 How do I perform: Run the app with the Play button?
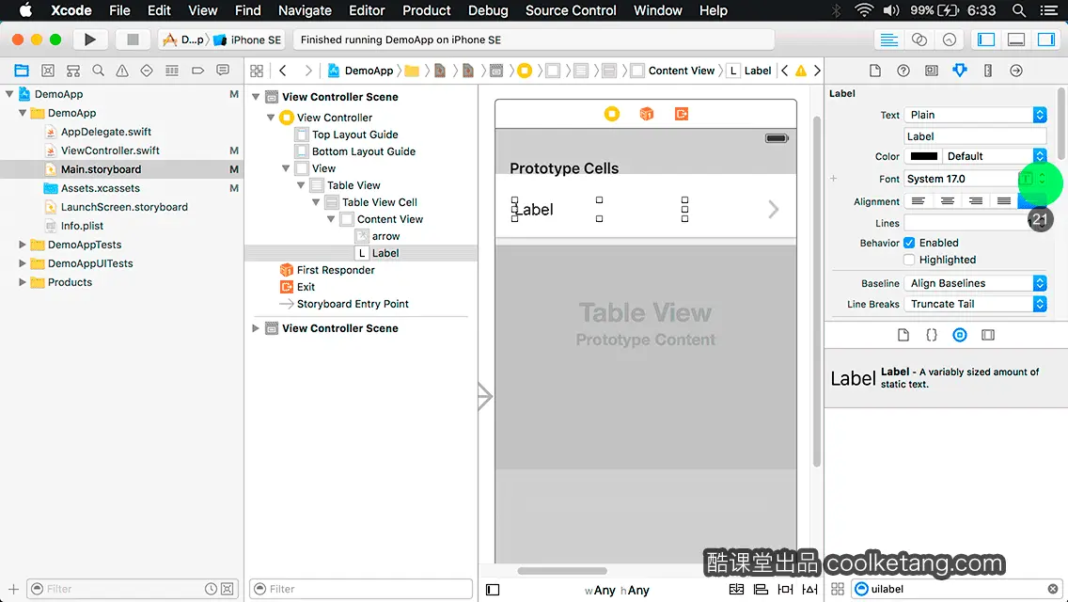click(x=90, y=40)
